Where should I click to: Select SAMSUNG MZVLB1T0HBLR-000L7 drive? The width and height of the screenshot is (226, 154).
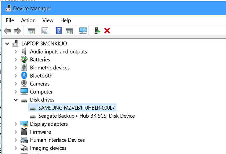tap(77, 108)
